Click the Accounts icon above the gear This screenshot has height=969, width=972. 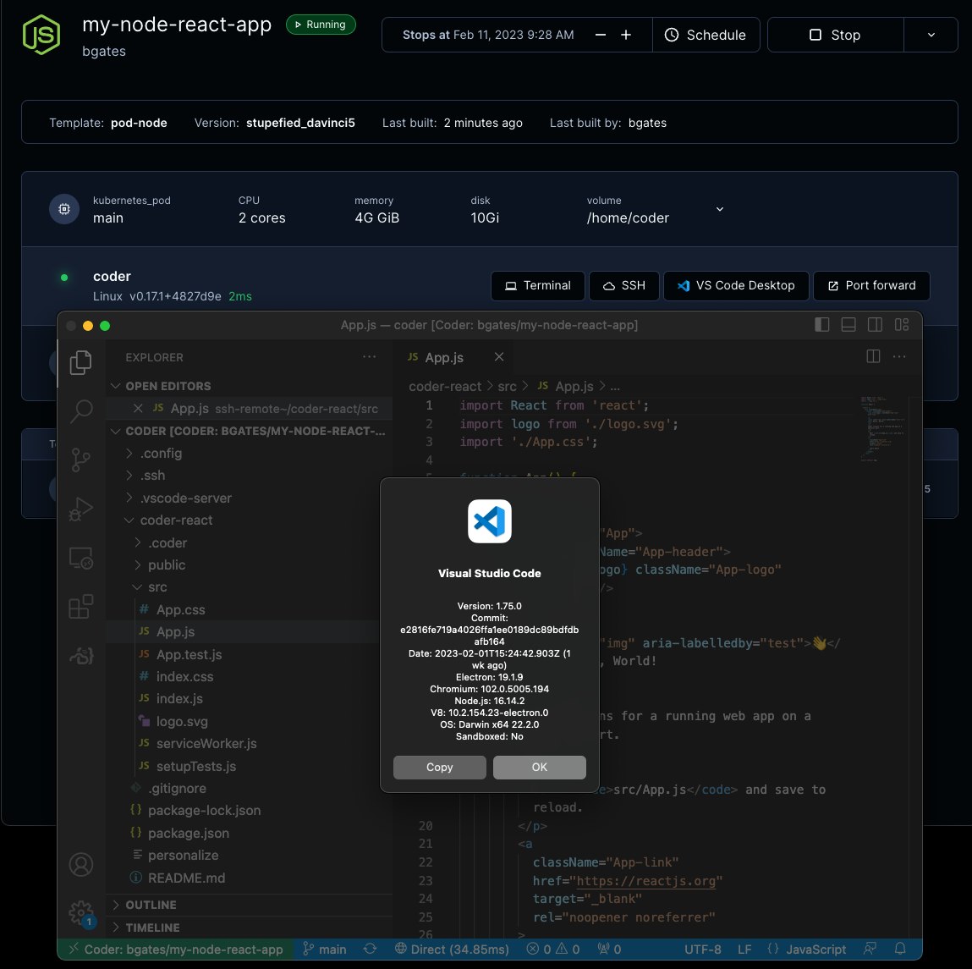tap(80, 864)
